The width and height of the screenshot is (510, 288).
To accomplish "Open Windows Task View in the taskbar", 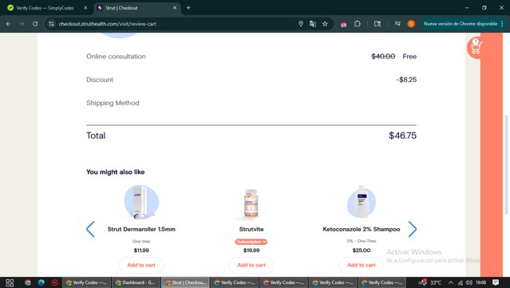I will pyautogui.click(x=10, y=282).
